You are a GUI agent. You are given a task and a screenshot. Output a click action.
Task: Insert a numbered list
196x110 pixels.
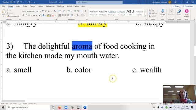tap(64, 11)
